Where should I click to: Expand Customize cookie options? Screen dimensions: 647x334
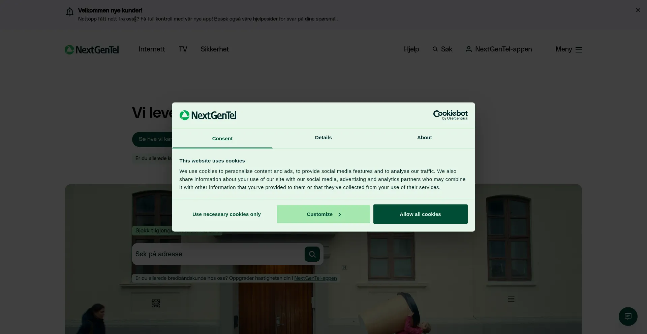[x=323, y=214]
